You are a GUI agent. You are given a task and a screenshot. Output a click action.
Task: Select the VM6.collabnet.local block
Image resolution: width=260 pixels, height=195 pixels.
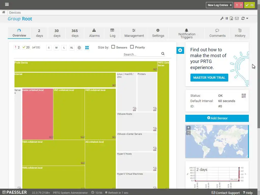pyautogui.click(x=53, y=177)
